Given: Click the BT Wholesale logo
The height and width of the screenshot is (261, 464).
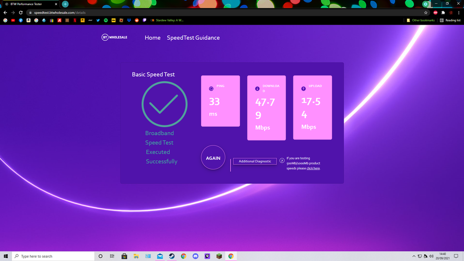Looking at the screenshot, I should 114,37.
